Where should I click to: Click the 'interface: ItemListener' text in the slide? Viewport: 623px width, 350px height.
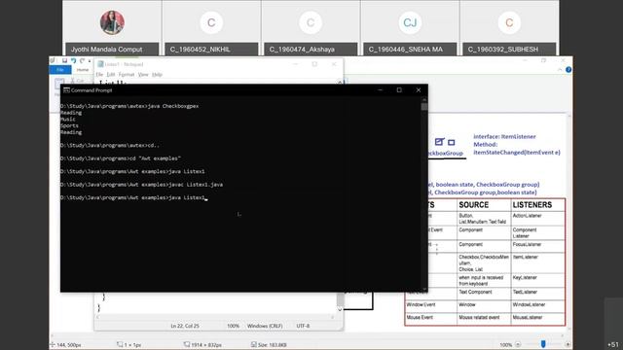504,136
